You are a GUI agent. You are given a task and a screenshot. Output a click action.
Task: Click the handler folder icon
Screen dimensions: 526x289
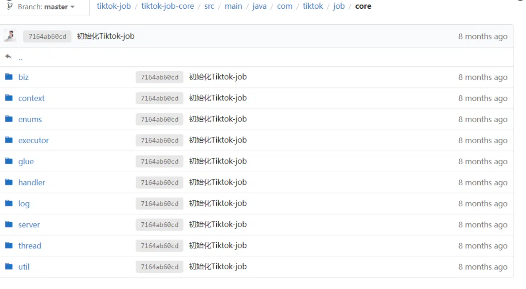(x=9, y=182)
